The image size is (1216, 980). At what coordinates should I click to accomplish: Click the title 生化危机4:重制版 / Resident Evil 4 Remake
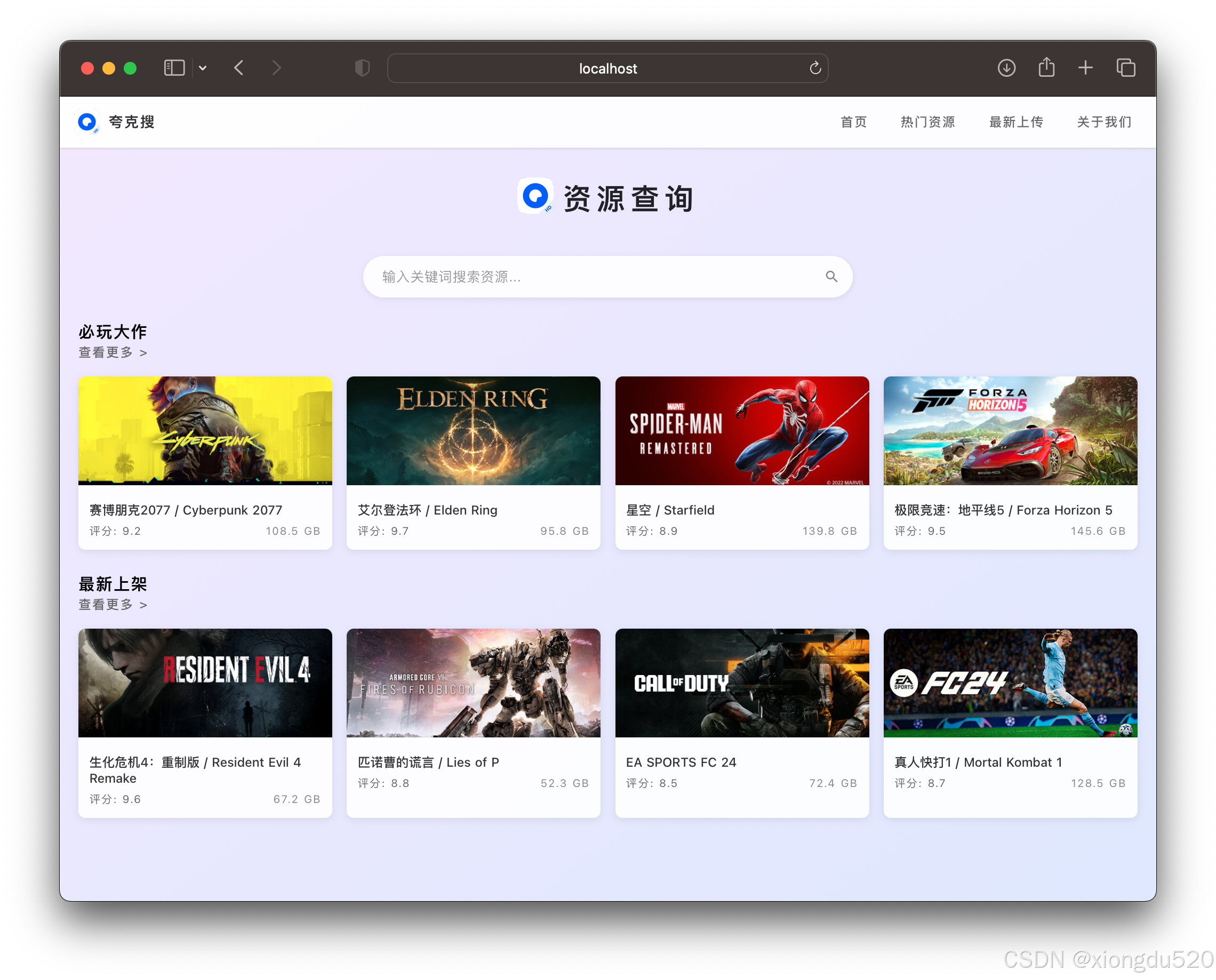tap(195, 770)
